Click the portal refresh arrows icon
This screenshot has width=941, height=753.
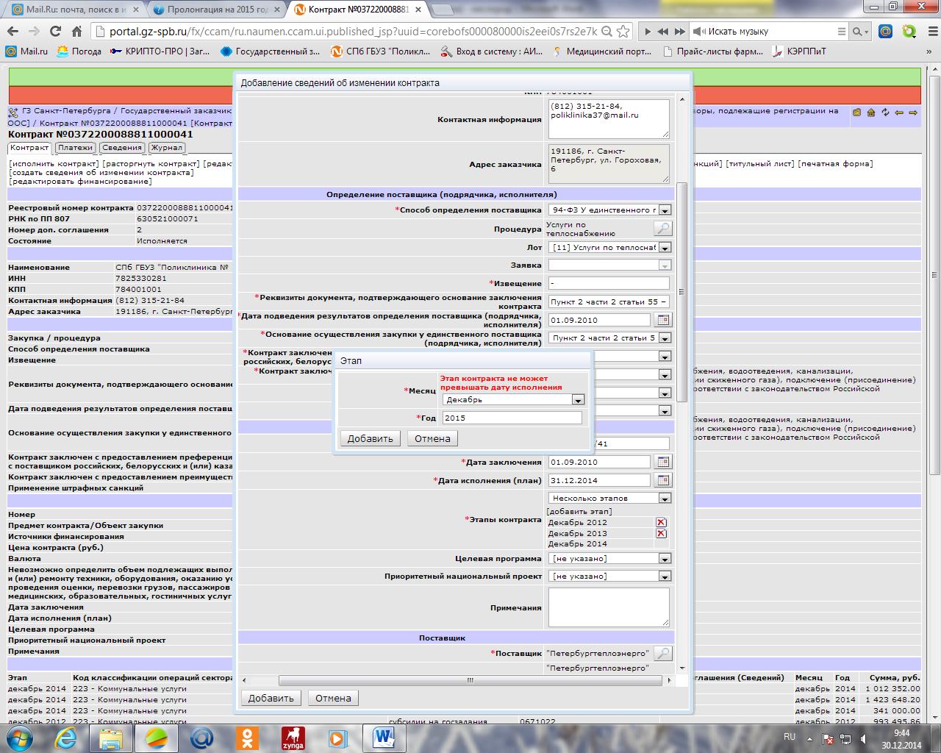tap(885, 113)
